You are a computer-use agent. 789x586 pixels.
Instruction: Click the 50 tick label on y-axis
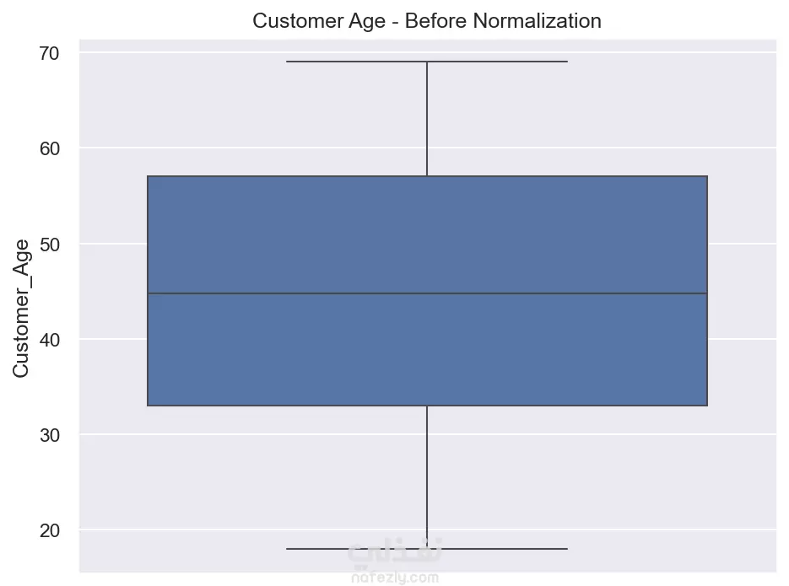pyautogui.click(x=49, y=245)
